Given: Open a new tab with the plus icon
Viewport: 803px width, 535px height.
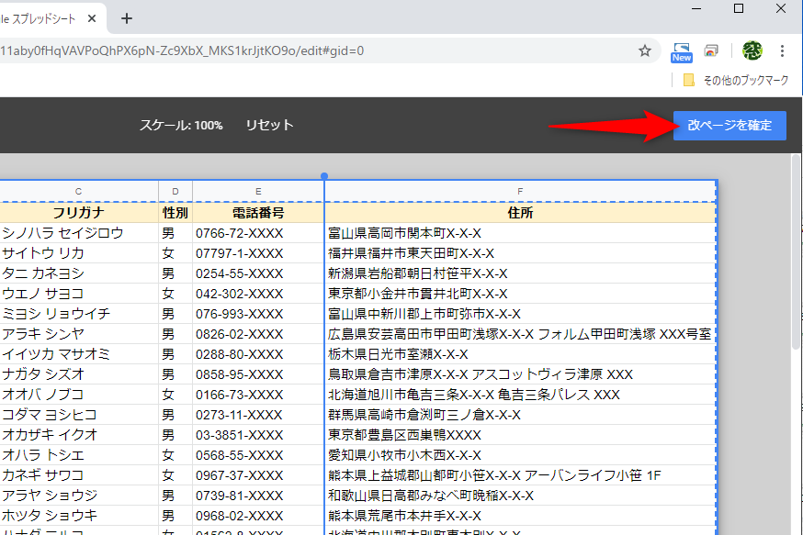Looking at the screenshot, I should 126,17.
